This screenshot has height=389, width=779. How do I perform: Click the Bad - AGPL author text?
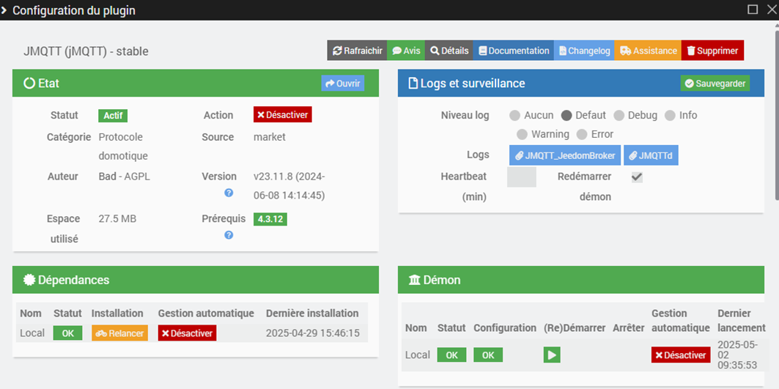pyautogui.click(x=124, y=177)
